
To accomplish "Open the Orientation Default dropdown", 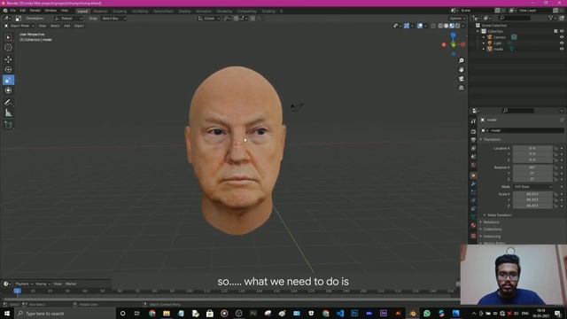I will coord(69,19).
